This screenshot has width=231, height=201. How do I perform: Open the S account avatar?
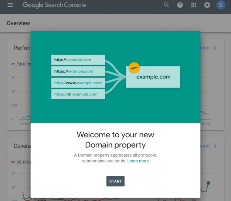(221, 5)
